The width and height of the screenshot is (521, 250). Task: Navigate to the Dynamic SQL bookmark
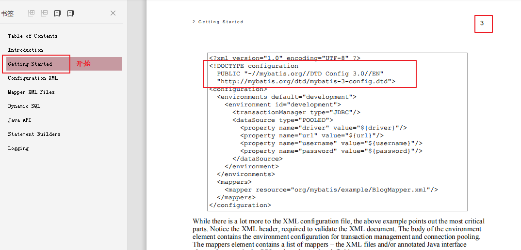point(24,106)
